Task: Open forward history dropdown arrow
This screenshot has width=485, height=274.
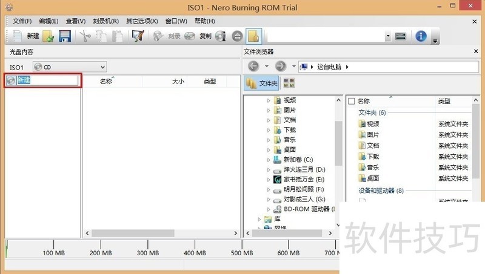Action: click(294, 66)
